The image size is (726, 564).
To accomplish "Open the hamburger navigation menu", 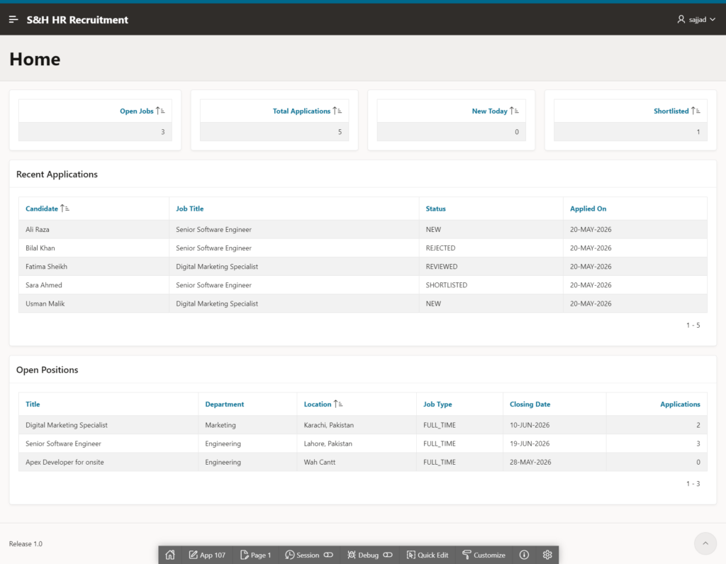I will pyautogui.click(x=13, y=19).
